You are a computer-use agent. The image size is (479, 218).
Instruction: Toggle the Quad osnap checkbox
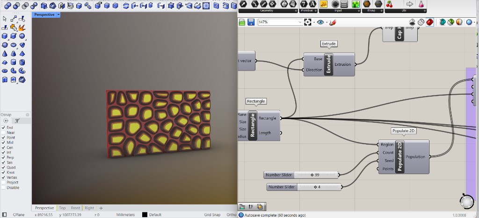click(3, 168)
